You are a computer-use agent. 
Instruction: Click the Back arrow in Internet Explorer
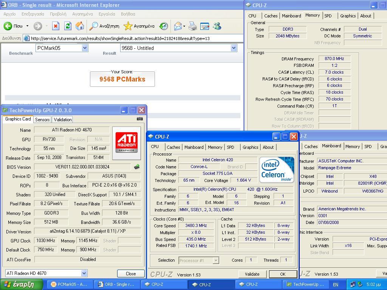[x=8, y=26]
